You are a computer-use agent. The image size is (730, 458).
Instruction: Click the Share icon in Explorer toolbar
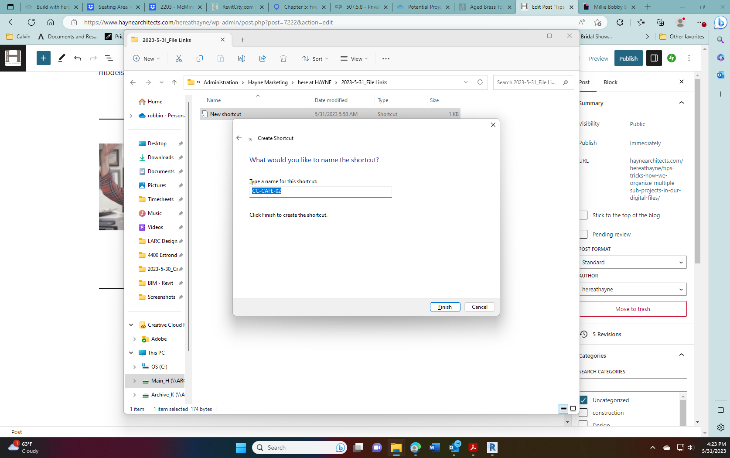point(263,59)
